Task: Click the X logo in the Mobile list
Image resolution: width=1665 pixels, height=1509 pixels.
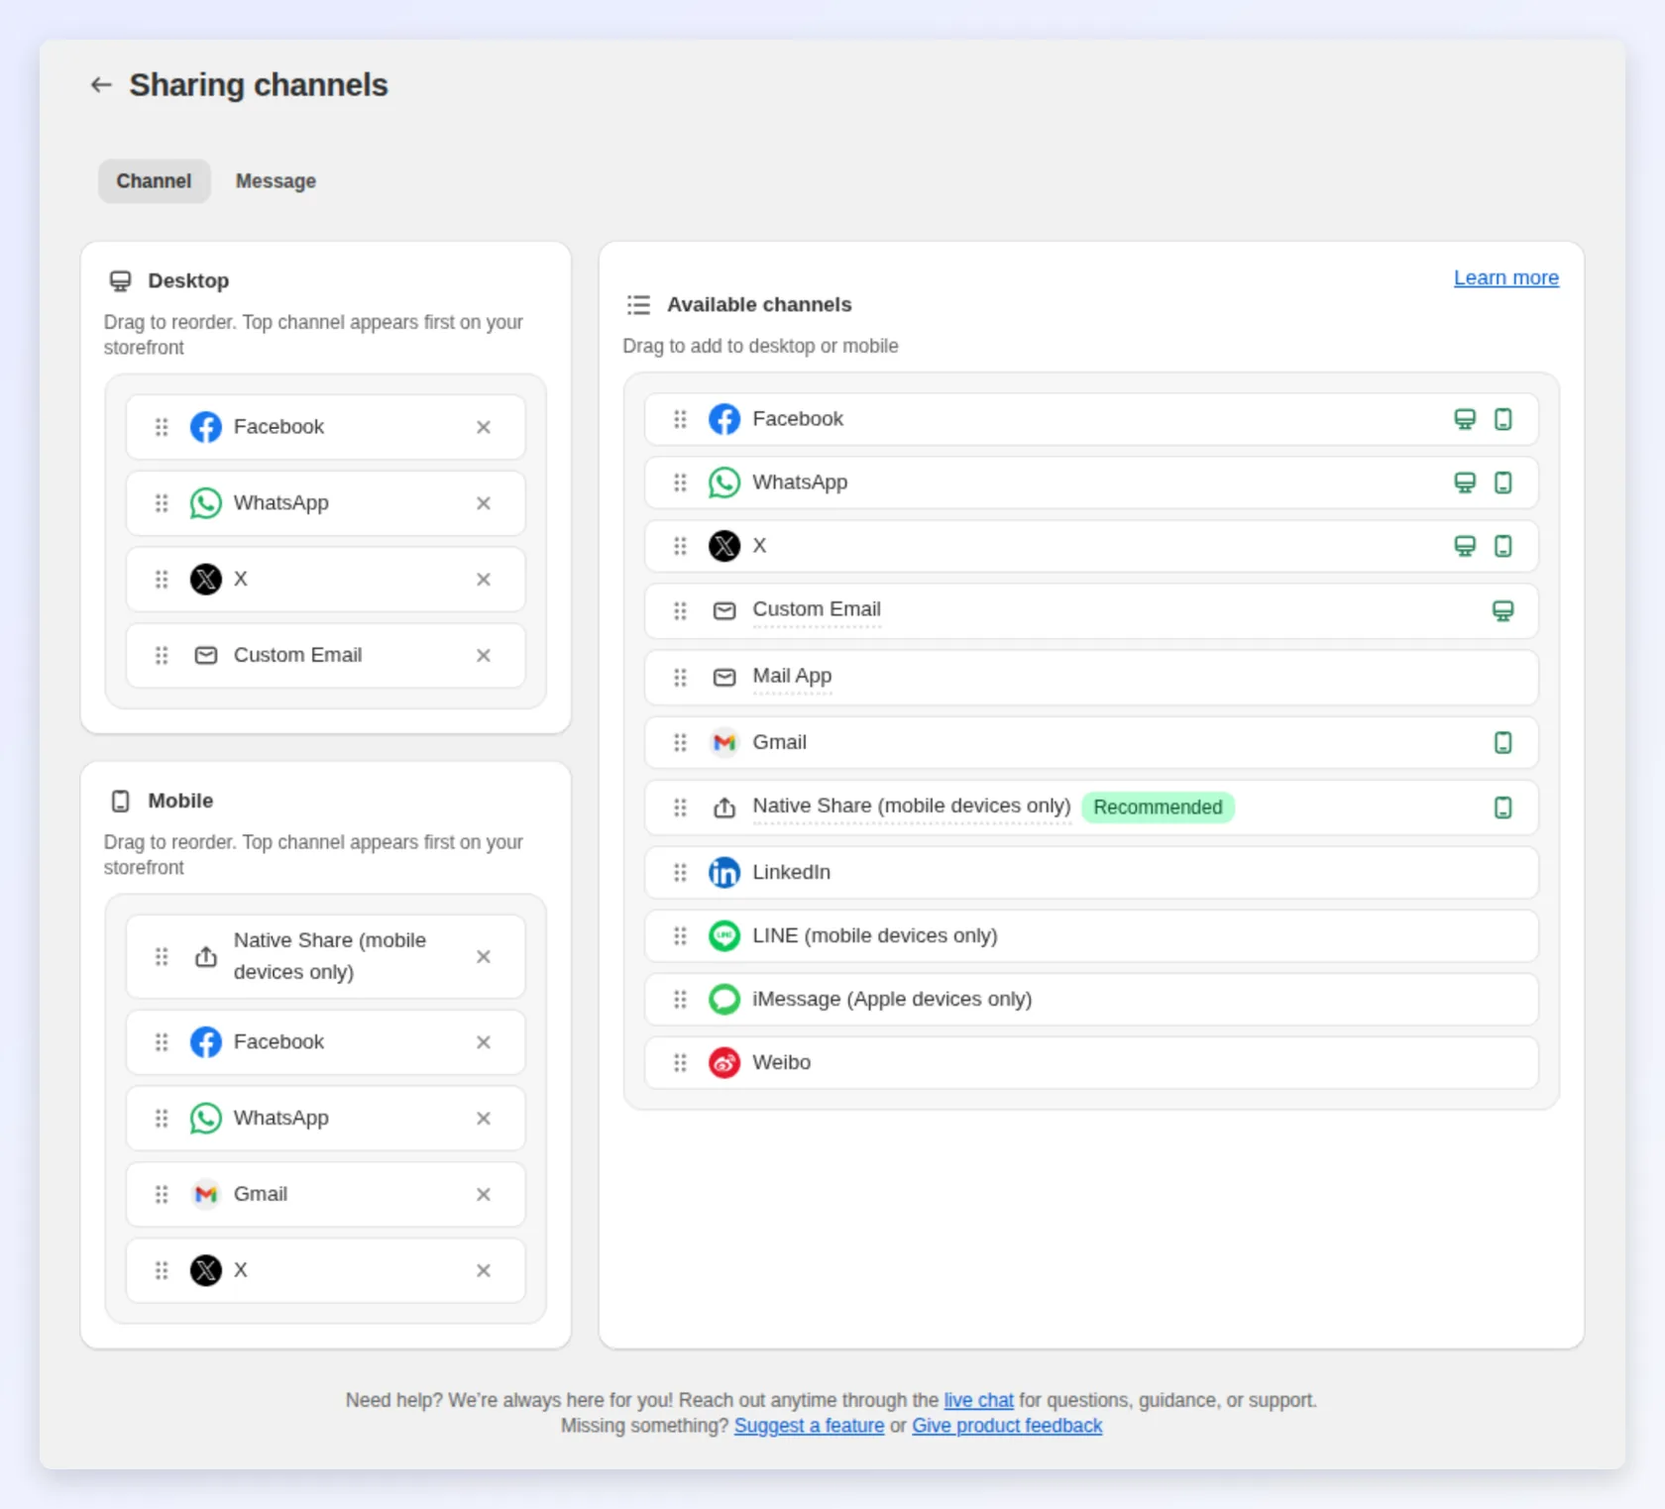Action: click(x=206, y=1271)
